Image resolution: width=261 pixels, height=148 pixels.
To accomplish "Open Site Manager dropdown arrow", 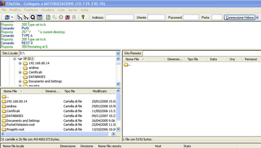I will pyautogui.click(x=12, y=17).
